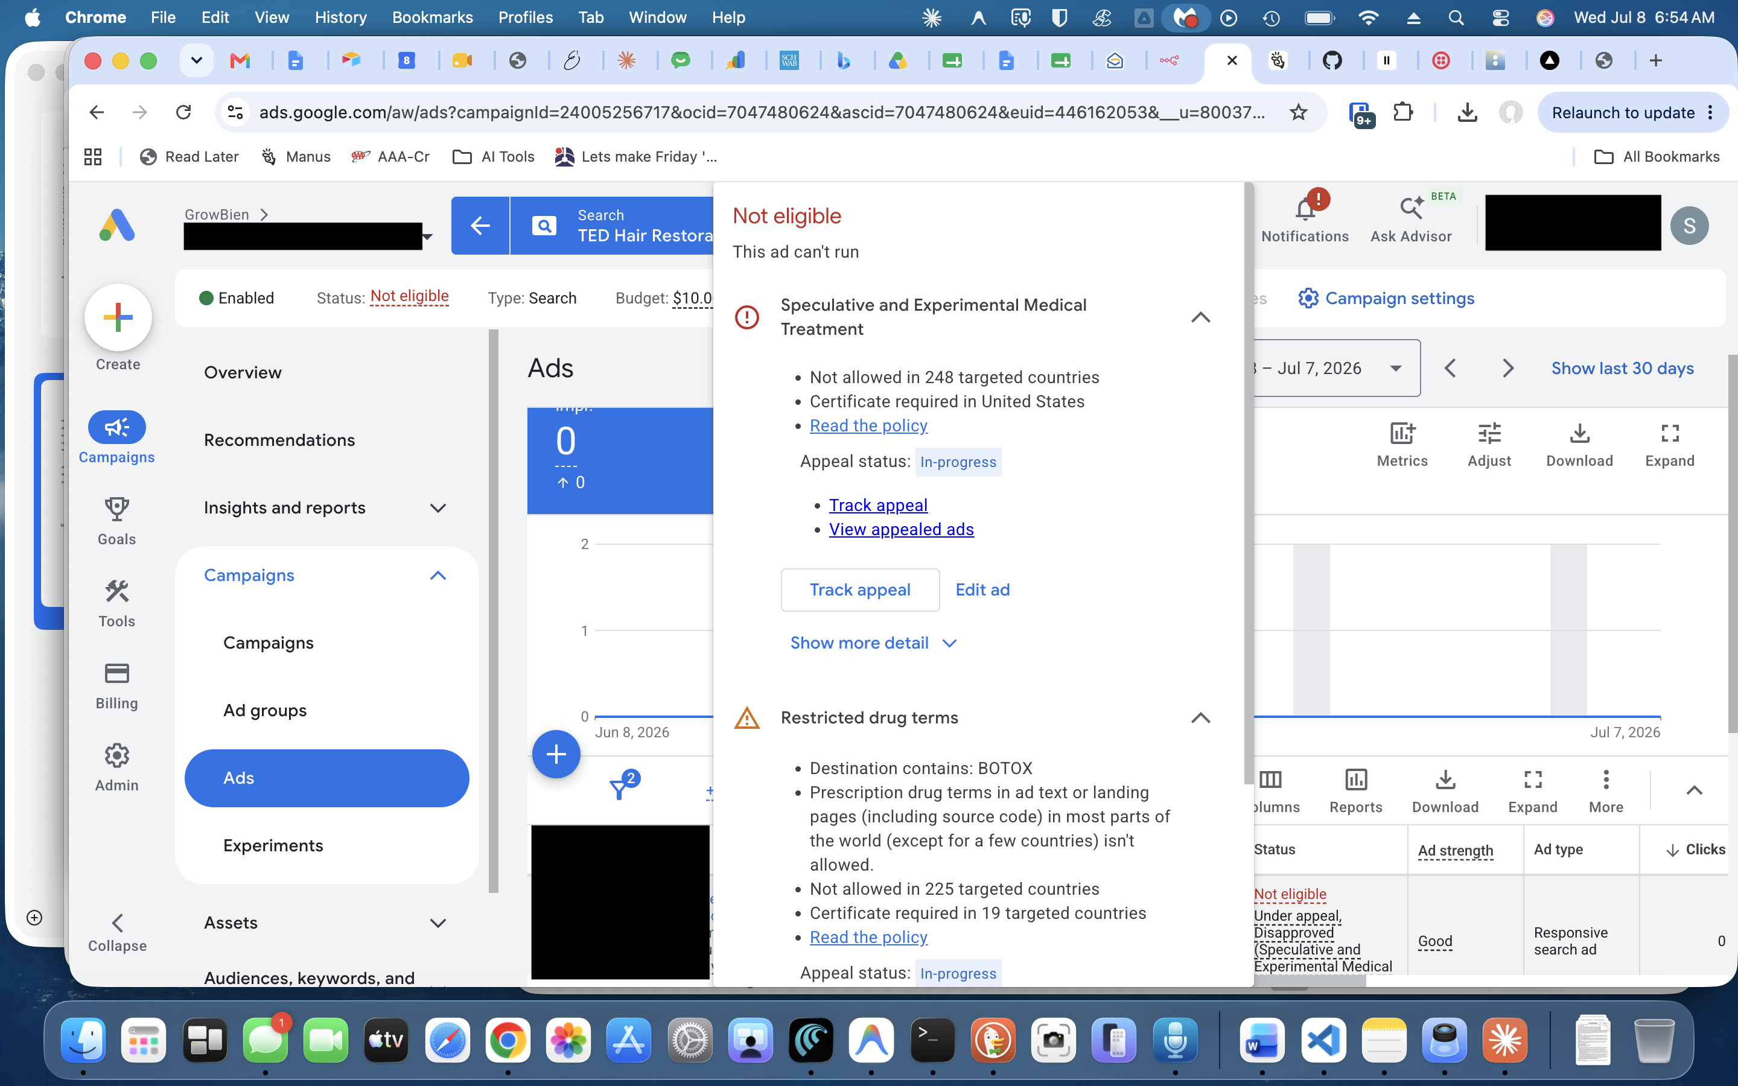The height and width of the screenshot is (1086, 1738).
Task: Click Not eligible status link in header
Action: coord(409,297)
